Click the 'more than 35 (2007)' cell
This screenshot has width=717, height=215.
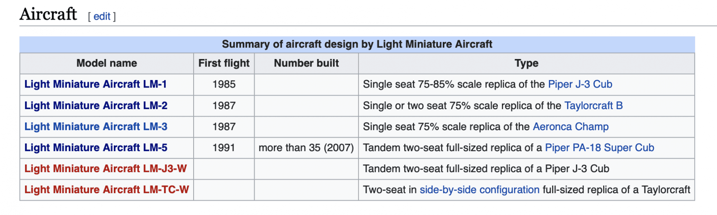[x=307, y=148]
